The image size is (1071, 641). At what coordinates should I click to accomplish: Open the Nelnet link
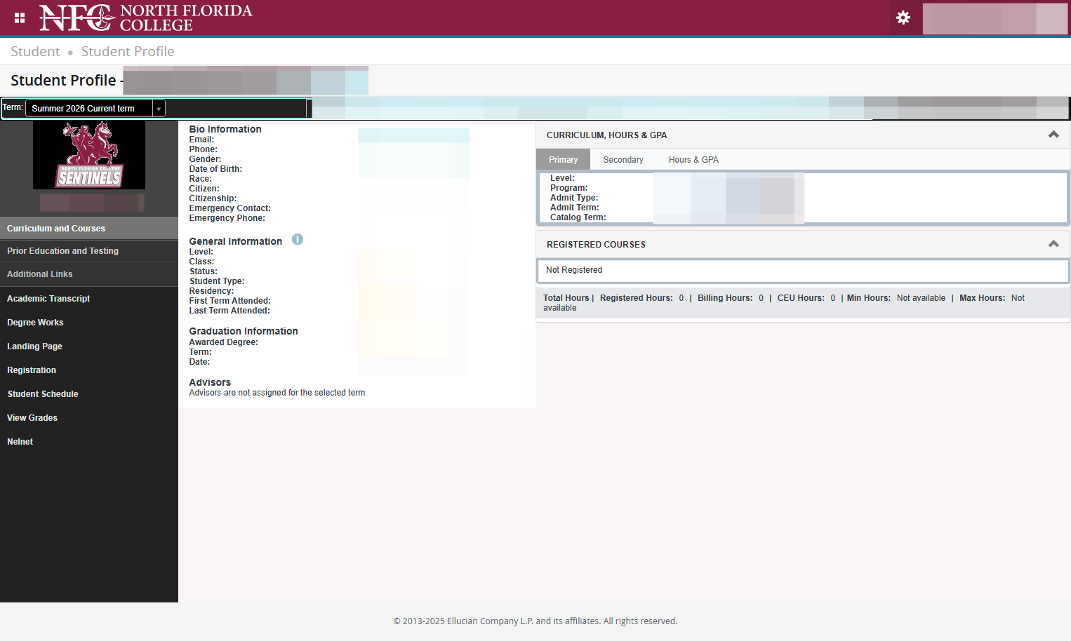pyautogui.click(x=20, y=442)
